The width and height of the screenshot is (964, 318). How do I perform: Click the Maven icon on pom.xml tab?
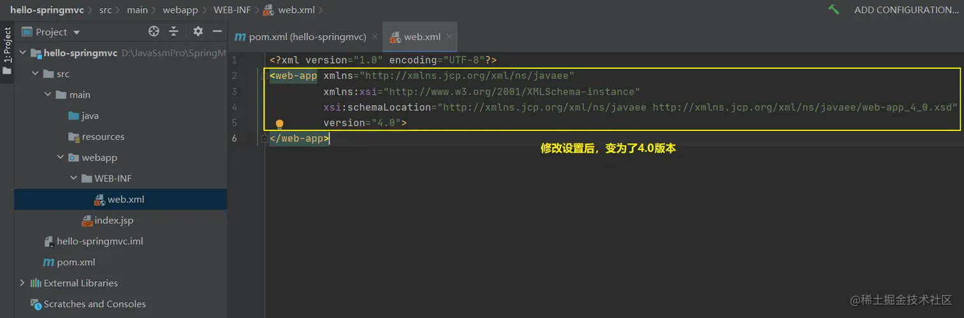click(240, 38)
